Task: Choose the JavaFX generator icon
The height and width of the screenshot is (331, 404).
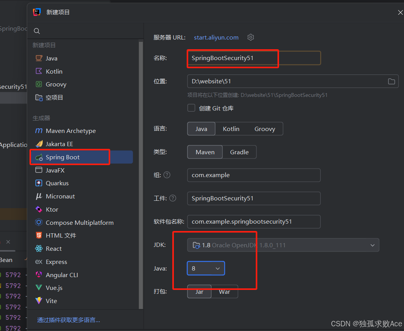Action: [x=39, y=170]
